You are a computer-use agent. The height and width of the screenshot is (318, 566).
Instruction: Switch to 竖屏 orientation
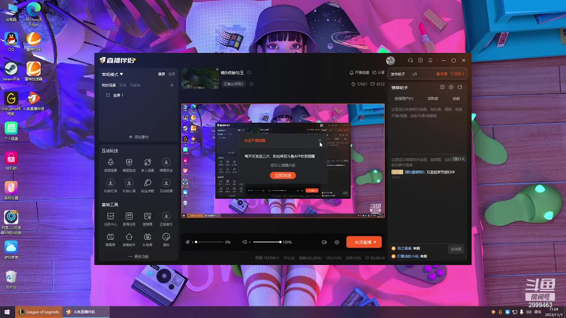click(x=172, y=74)
